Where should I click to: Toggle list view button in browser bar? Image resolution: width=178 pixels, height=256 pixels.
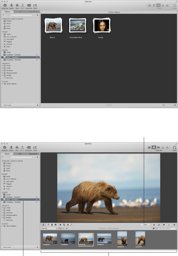tap(66, 228)
